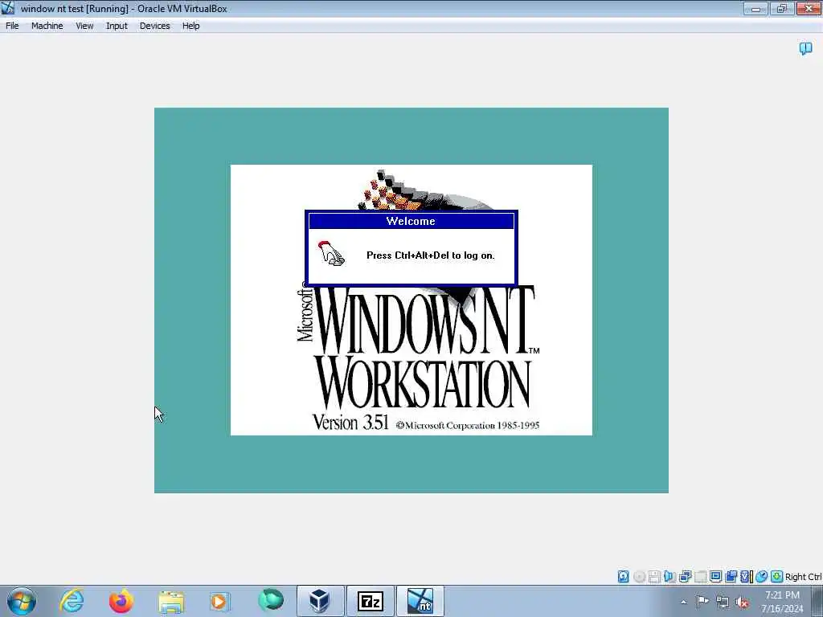Image resolution: width=823 pixels, height=617 pixels.
Task: Click the V chip virtualization indicator
Action: click(x=746, y=577)
